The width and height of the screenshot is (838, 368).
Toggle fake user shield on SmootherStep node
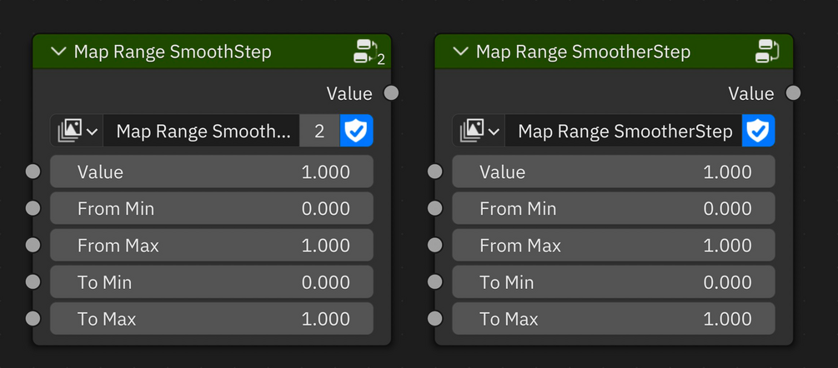tap(758, 131)
